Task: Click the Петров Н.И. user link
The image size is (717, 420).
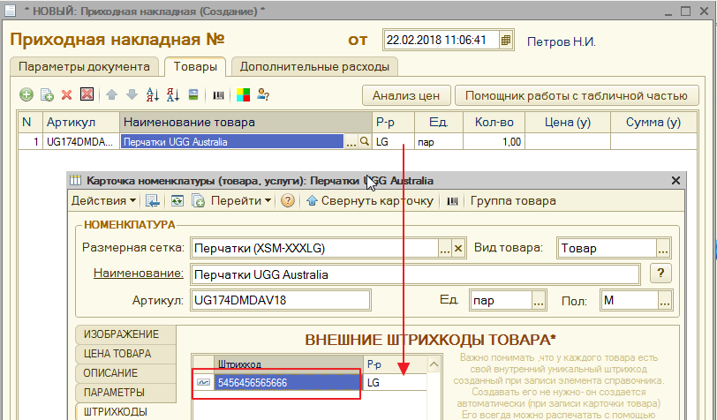Action: coord(561,41)
